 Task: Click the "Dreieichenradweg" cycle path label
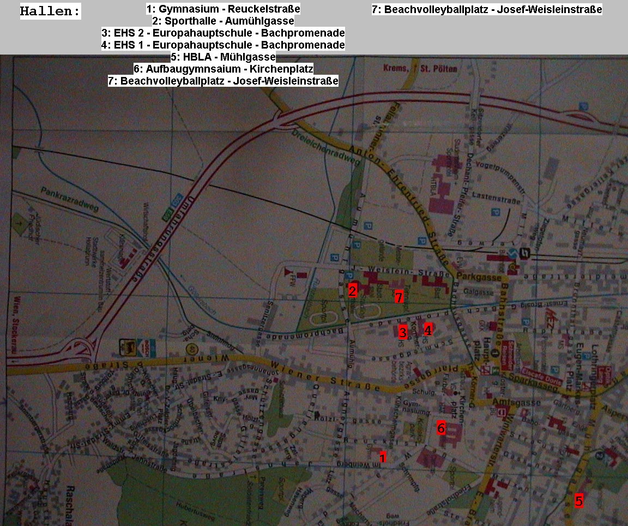325,147
